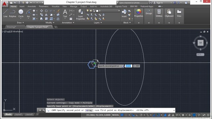Toggle Object Snap Tracking in status bar
Image resolution: width=212 pixels, height=119 pixels.
tap(154, 115)
